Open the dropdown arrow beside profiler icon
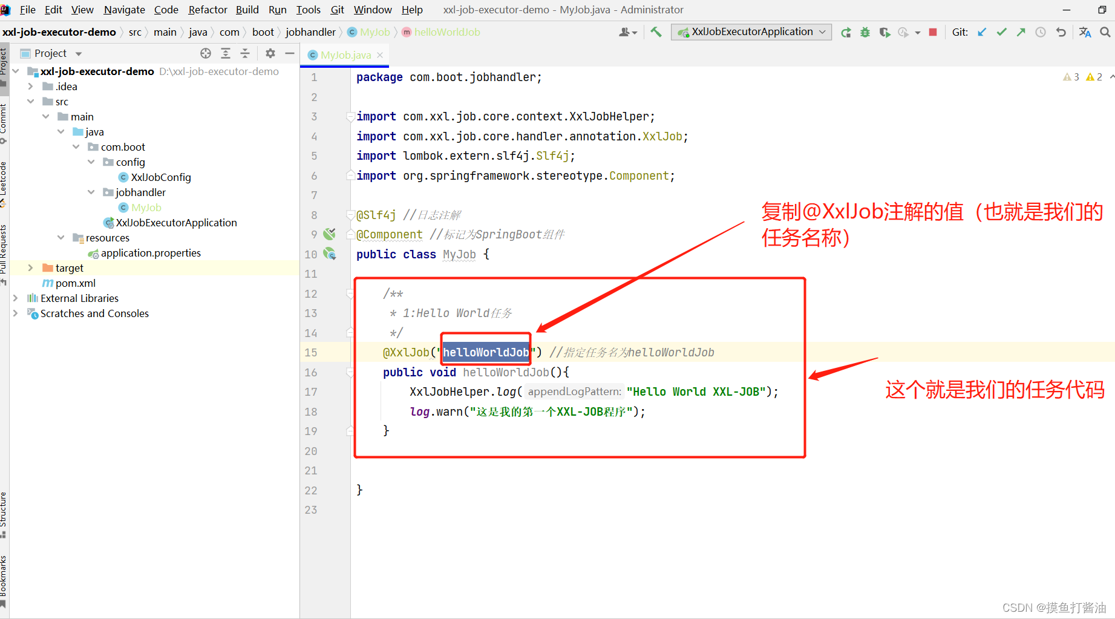 click(x=917, y=33)
